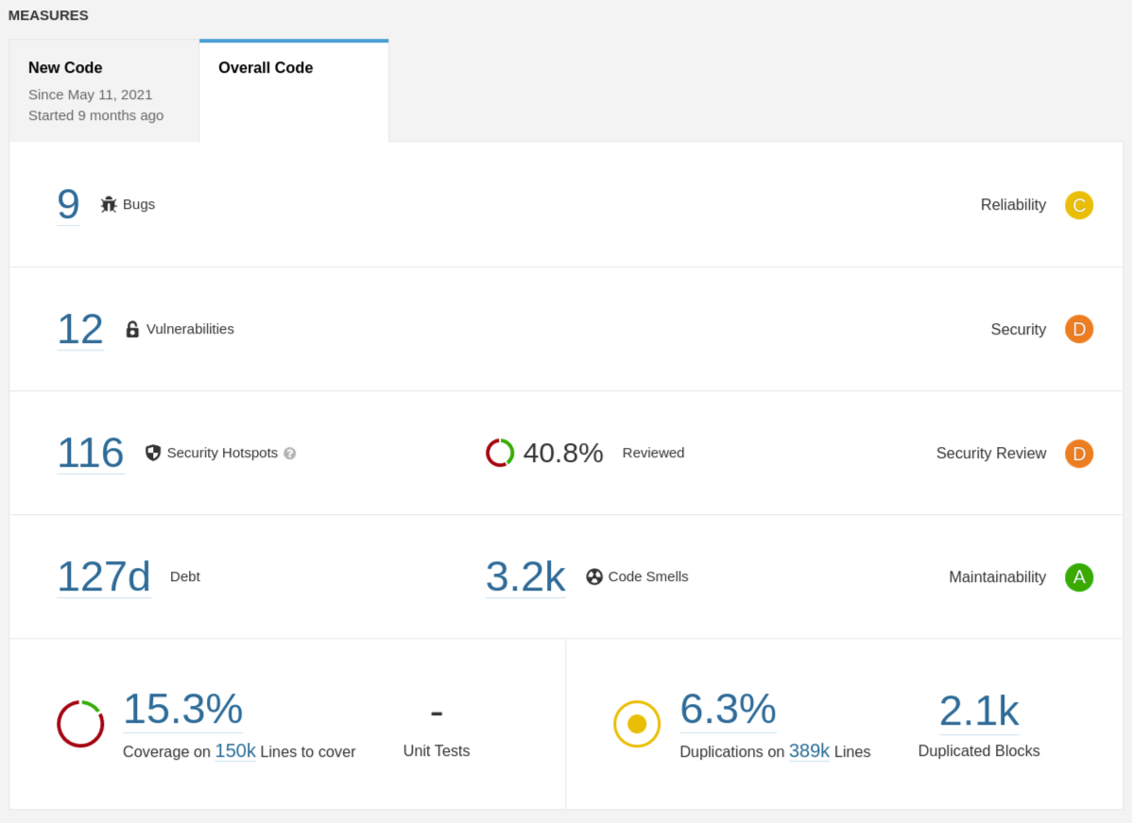This screenshot has height=823, width=1132.
Task: Click the Security D rating badge
Action: tap(1078, 329)
